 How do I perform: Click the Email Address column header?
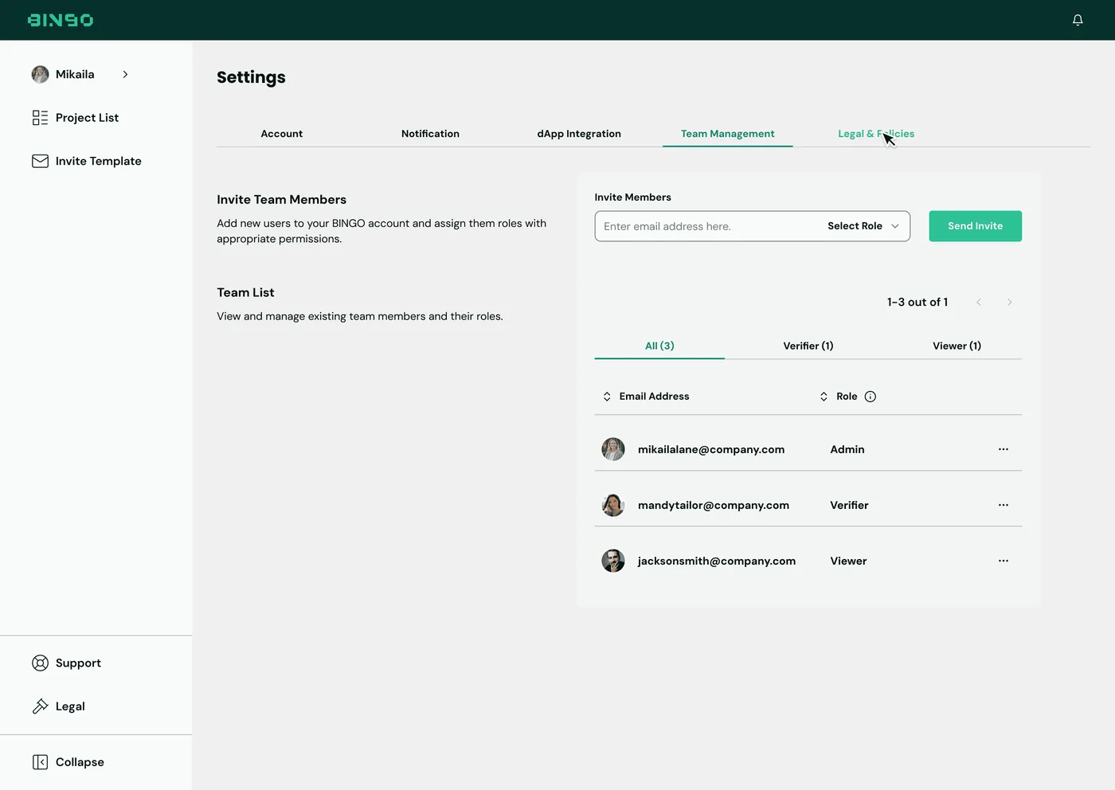tap(654, 397)
